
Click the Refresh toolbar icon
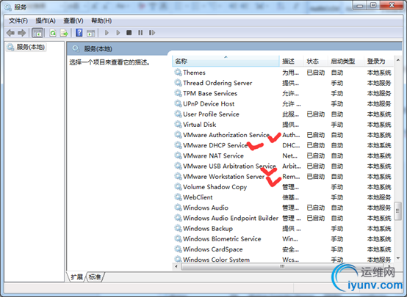(53, 33)
